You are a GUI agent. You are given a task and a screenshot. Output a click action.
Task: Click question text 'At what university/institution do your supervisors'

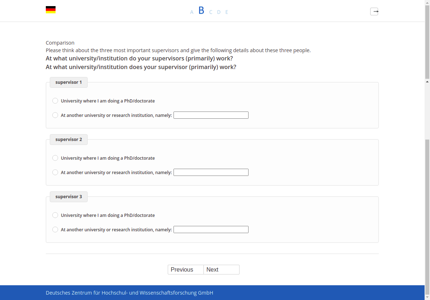coord(115,59)
